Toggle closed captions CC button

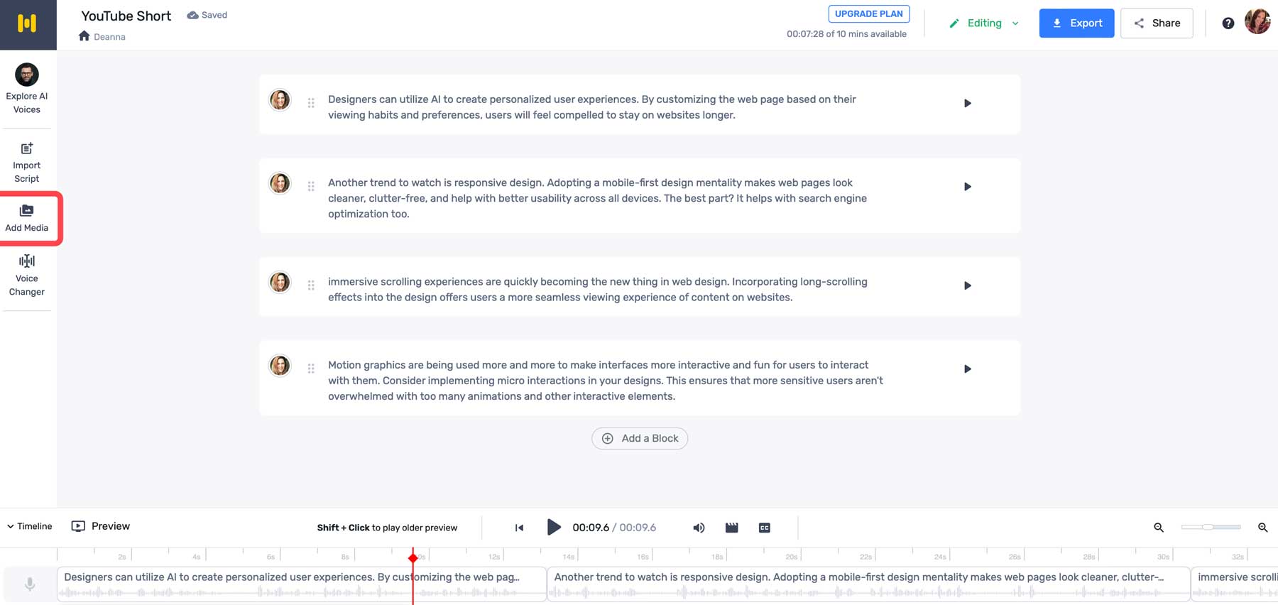[765, 528]
